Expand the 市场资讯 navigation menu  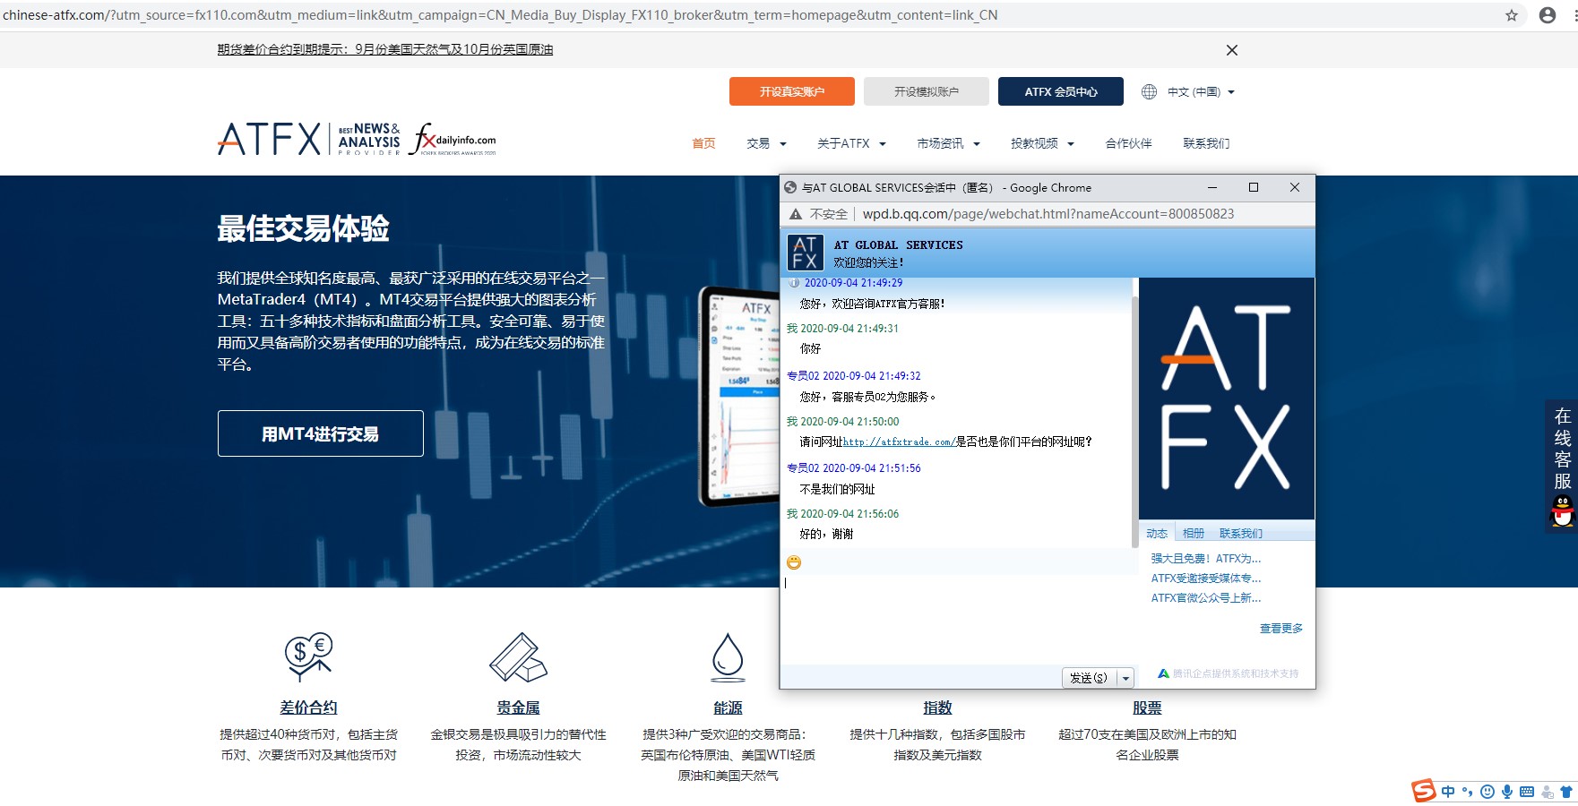pos(948,143)
